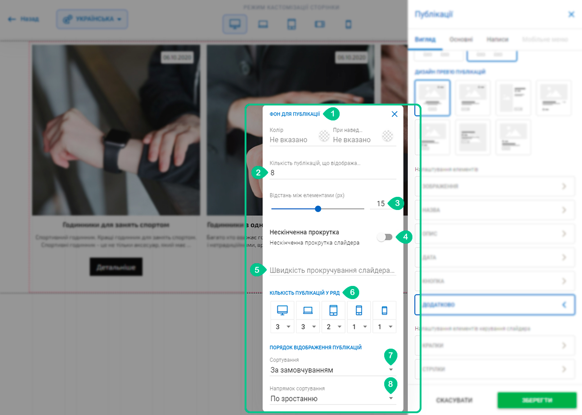
Task: Open per-row count dropdown under the small phone icon
Action: (x=384, y=326)
